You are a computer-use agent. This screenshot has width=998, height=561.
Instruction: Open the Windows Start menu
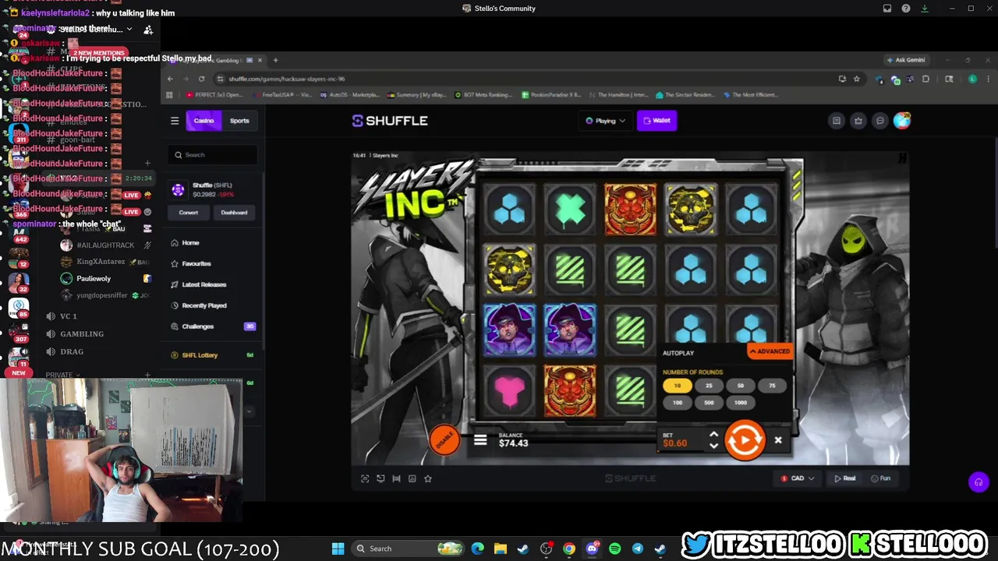[x=338, y=549]
